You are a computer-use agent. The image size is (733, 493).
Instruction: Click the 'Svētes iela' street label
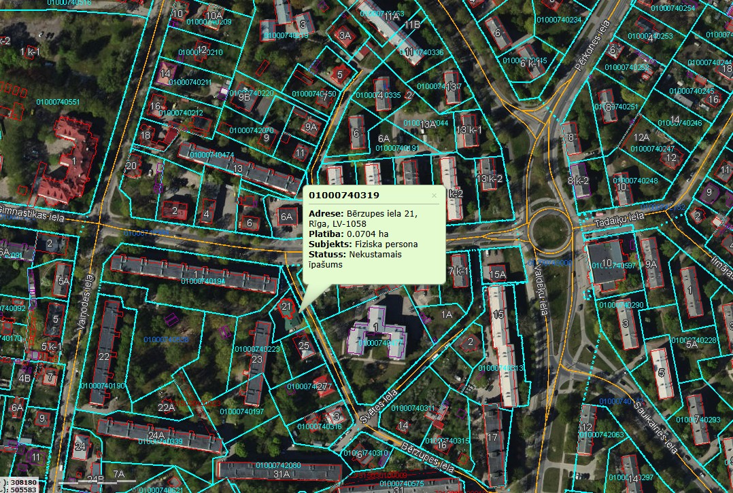click(379, 406)
